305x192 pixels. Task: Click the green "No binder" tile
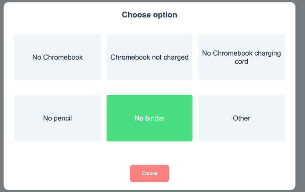point(149,118)
